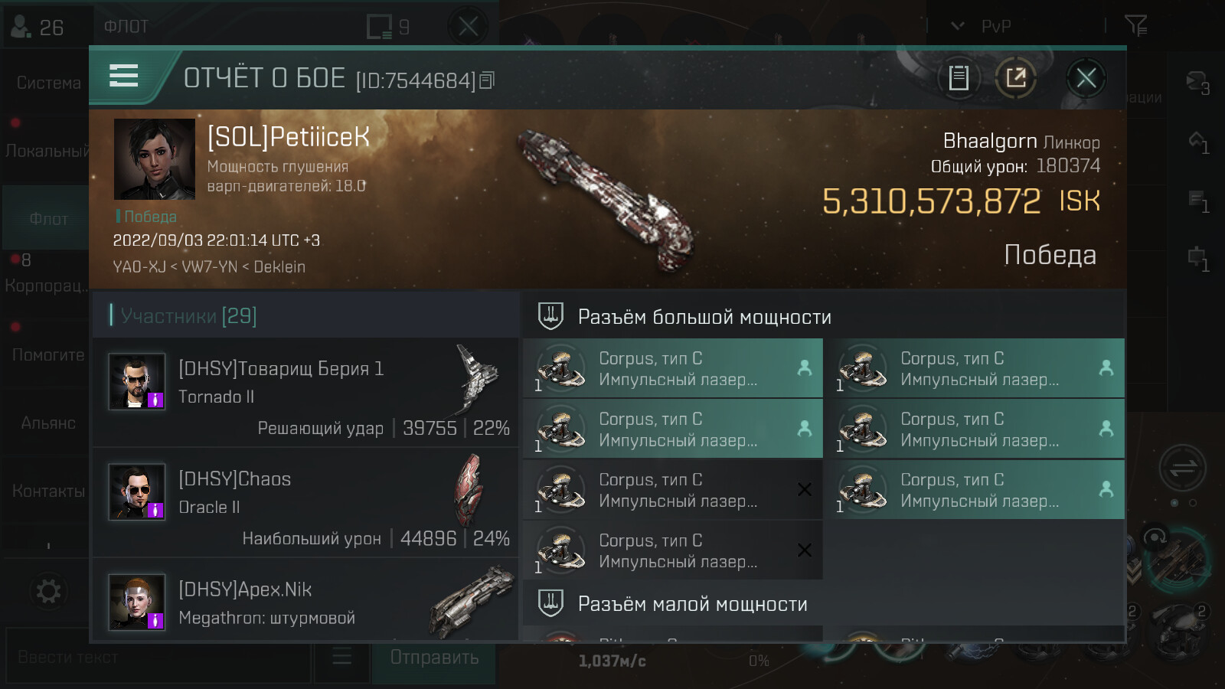Click the swap arrows round button
This screenshot has height=689, width=1225.
point(1182,468)
